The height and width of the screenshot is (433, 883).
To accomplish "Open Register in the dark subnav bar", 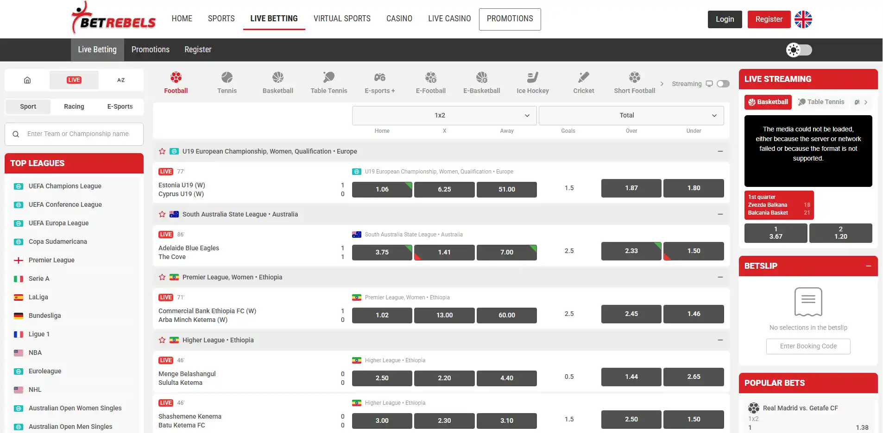I will pos(198,49).
